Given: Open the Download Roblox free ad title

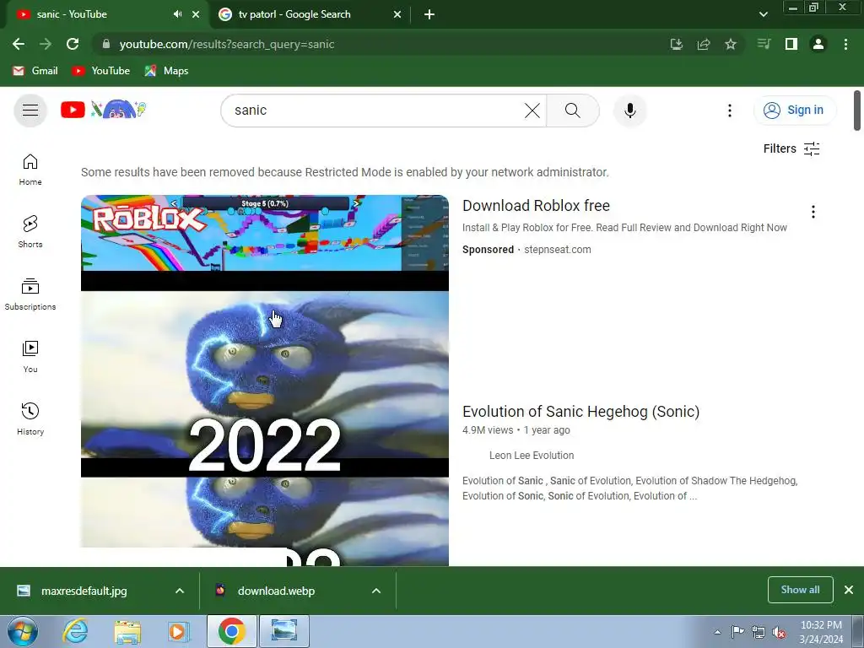Looking at the screenshot, I should coord(536,206).
